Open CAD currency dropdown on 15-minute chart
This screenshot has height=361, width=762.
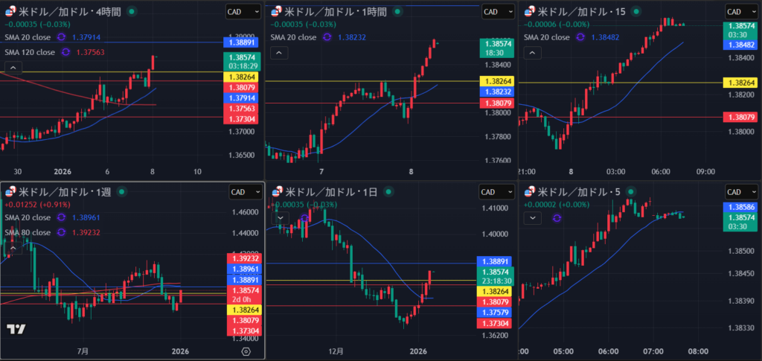tap(743, 12)
